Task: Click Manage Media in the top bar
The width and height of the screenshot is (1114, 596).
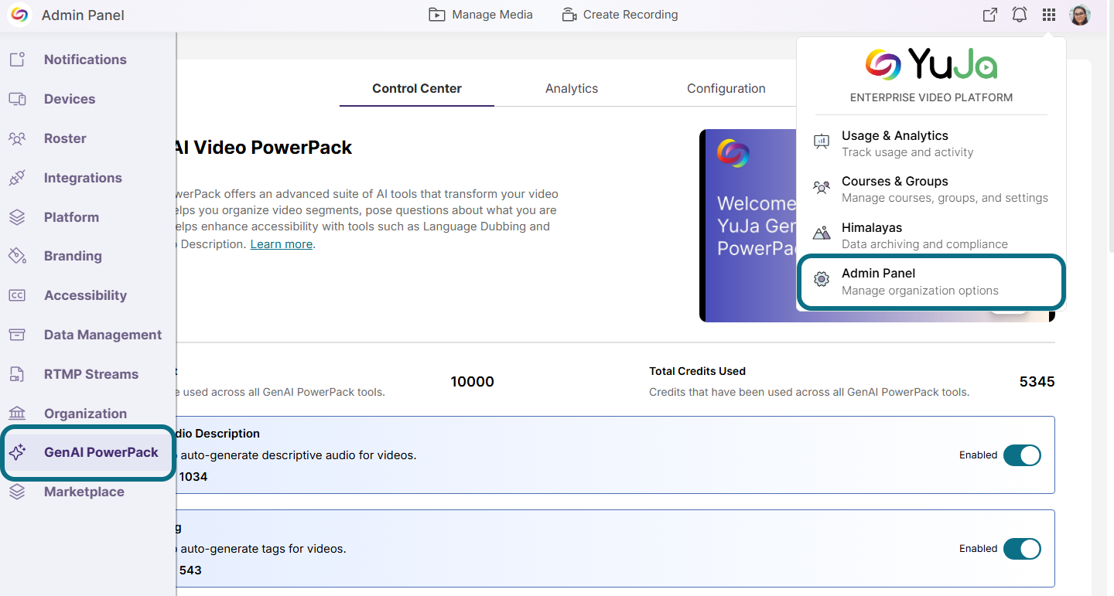Action: [x=480, y=15]
